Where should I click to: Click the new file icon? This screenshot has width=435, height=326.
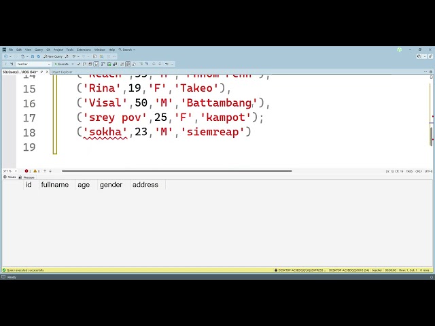(x=22, y=56)
